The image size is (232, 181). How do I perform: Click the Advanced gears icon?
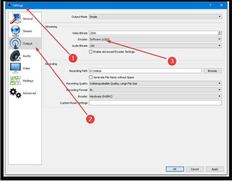15,93
